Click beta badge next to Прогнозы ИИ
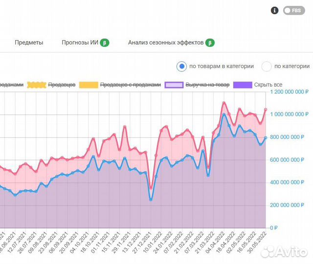Image resolution: width=313 pixels, height=264 pixels. 105,43
